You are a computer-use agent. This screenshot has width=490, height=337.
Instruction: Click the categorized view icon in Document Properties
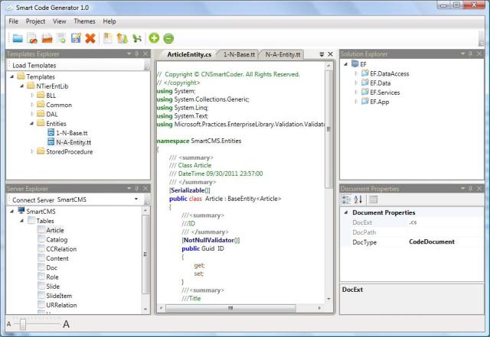(x=346, y=199)
